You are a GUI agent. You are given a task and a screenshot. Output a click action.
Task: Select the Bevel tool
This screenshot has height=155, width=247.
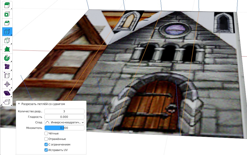click(7, 23)
